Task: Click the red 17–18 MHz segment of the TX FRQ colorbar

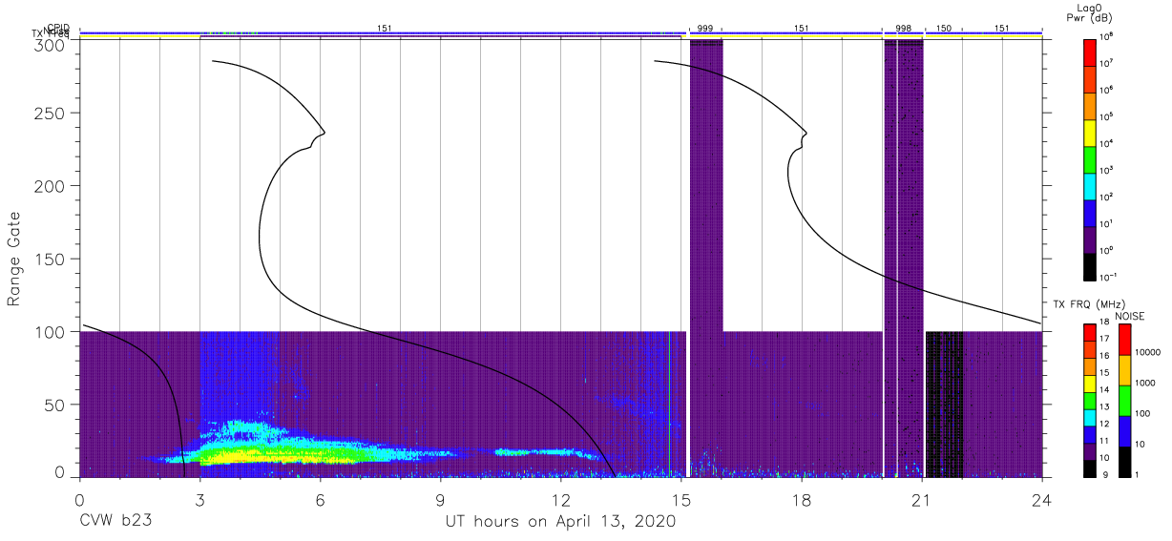Action: click(x=1090, y=333)
